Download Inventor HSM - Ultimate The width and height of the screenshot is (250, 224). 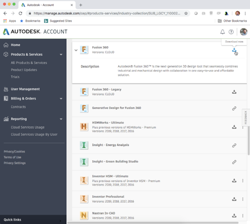(234, 181)
